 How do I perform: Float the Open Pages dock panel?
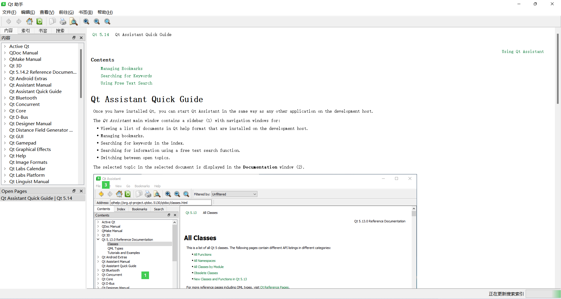(x=74, y=191)
